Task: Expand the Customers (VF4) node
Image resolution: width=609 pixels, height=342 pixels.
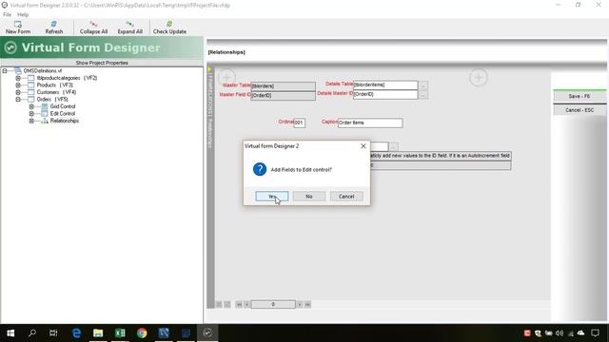Action: point(18,92)
